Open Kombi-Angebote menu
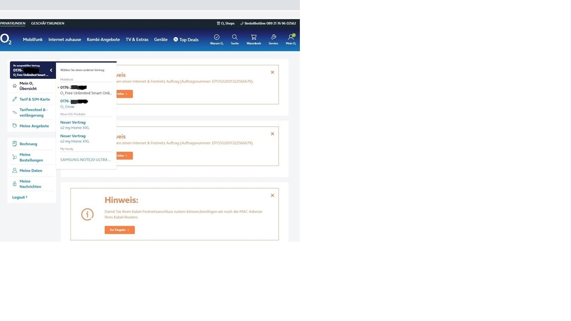The image size is (571, 321). [x=104, y=39]
